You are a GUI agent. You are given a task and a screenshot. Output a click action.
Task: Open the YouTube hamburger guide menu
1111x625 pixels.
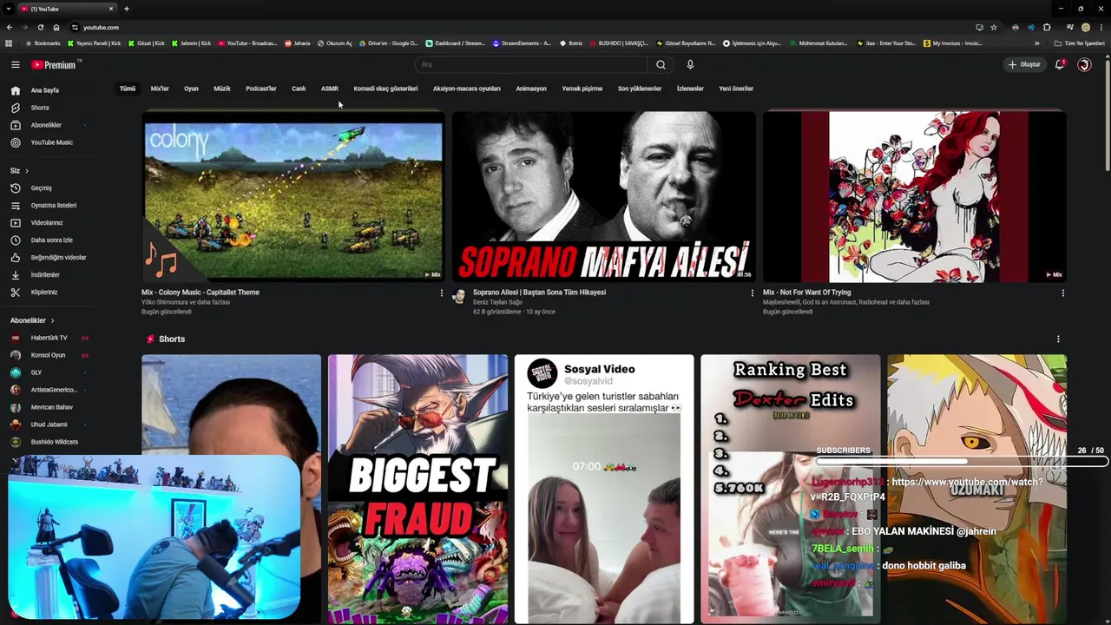tap(15, 64)
